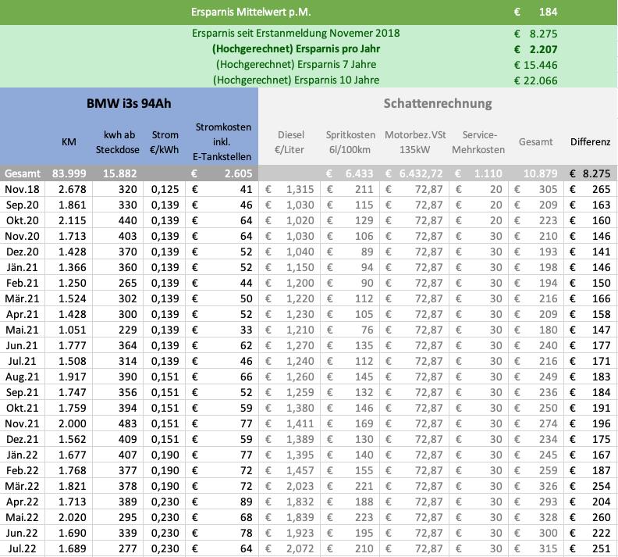Select 7-year savings value € 15.446
618x557 pixels.
point(535,65)
